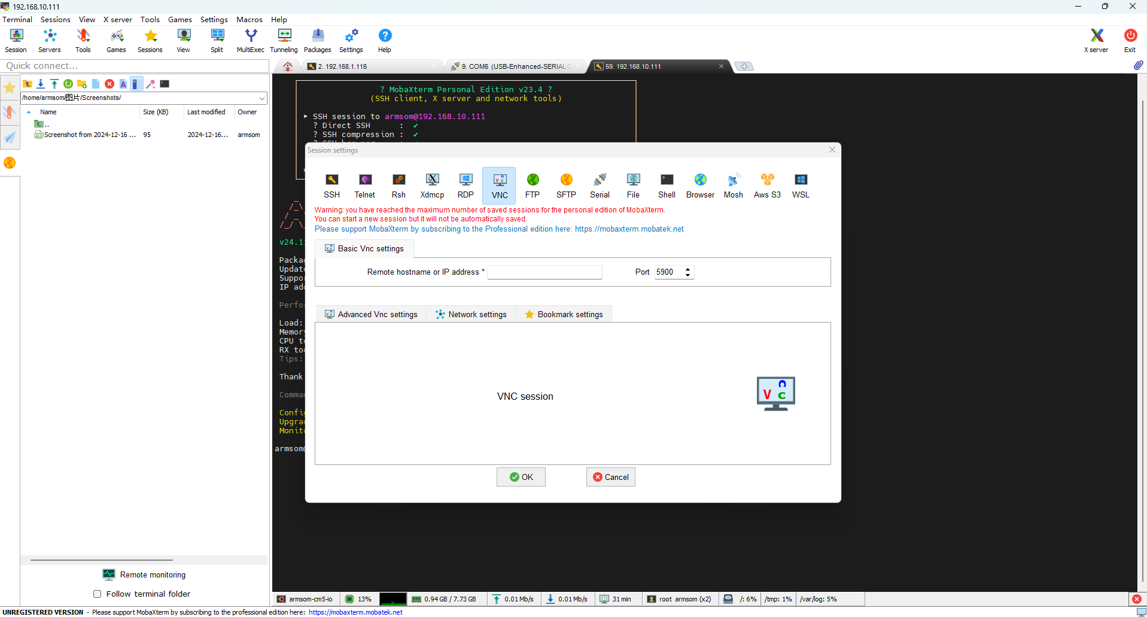Viewport: 1147px width, 617px height.
Task: Select the Serial session type
Action: [599, 185]
